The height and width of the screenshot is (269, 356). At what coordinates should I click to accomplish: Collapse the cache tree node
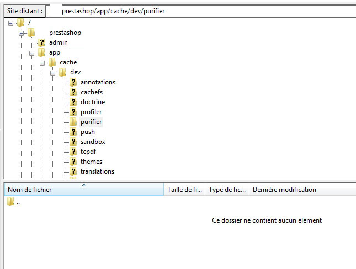[x=42, y=63]
